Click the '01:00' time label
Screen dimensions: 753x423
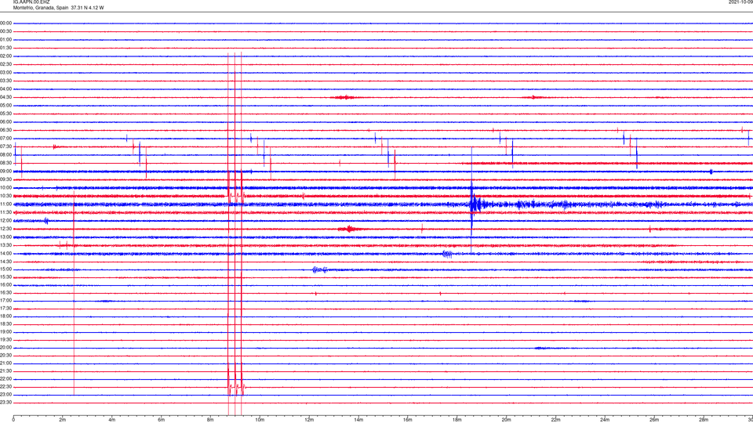pyautogui.click(x=6, y=40)
